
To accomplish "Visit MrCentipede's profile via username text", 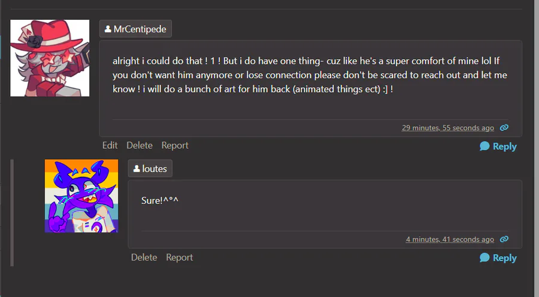I will click(x=140, y=29).
